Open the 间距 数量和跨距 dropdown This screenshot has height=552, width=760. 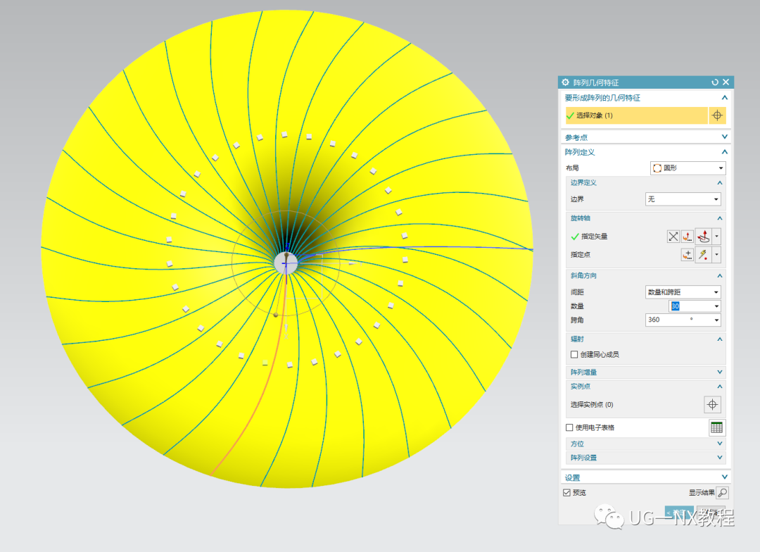pos(683,292)
